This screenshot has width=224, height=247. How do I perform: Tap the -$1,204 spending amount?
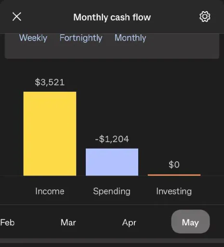point(112,139)
